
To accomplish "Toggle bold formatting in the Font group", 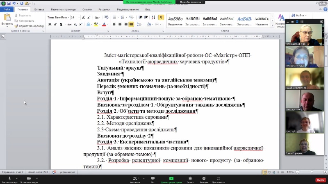I will [x=50, y=24].
